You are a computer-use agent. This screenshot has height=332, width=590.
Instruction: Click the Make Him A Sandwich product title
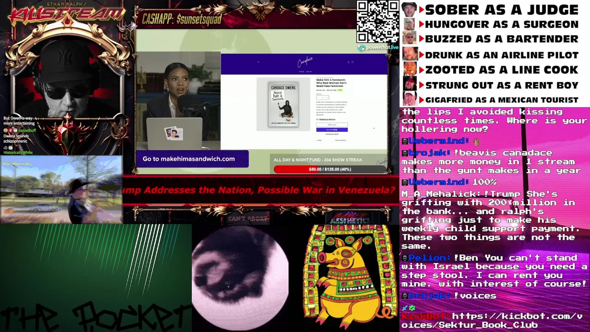click(331, 83)
